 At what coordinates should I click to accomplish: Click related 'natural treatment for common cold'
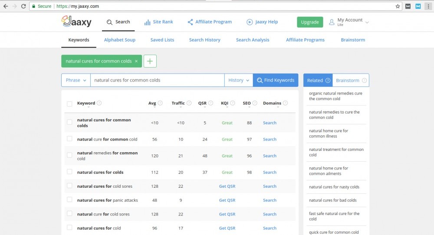coord(336,152)
